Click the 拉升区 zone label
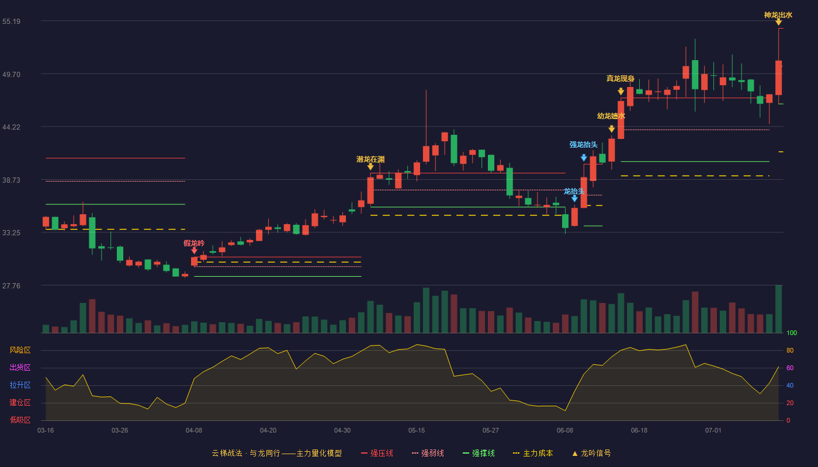 point(20,385)
